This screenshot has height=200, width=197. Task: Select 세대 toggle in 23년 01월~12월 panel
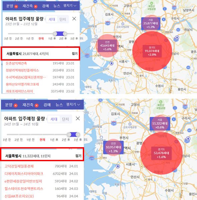pyautogui.click(x=52, y=19)
